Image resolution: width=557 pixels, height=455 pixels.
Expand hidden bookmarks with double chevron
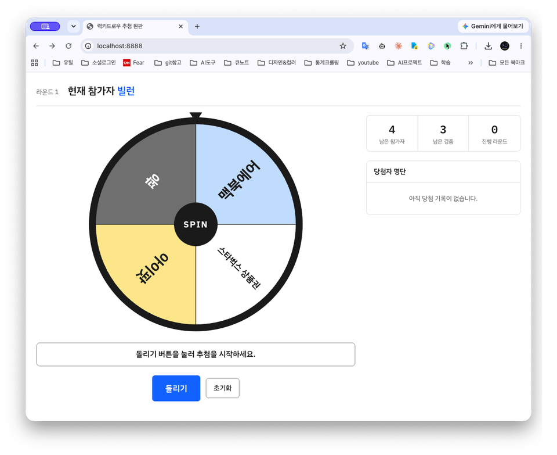coord(471,63)
